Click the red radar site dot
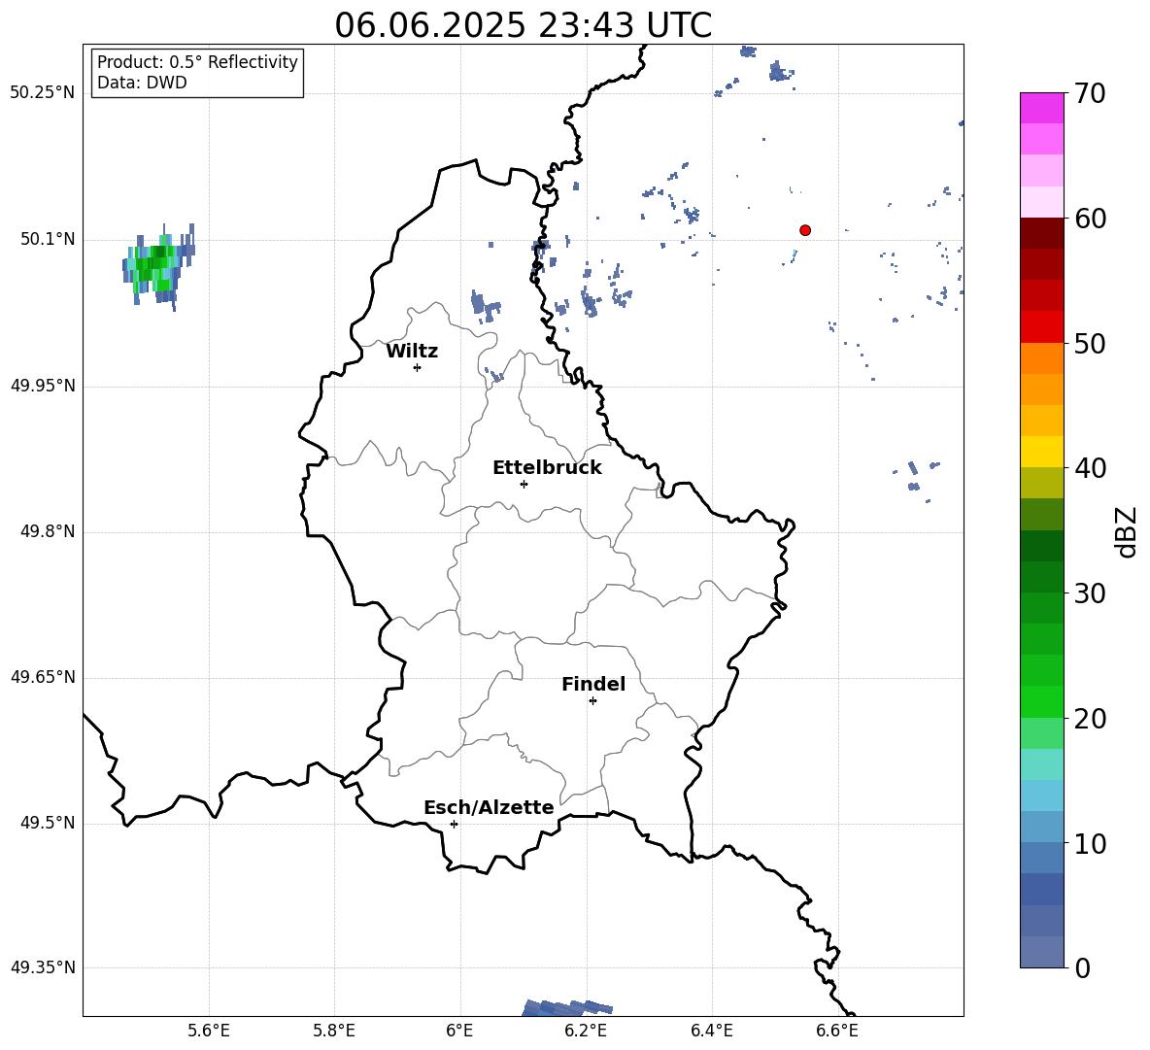The image size is (1150, 1050). click(x=805, y=230)
